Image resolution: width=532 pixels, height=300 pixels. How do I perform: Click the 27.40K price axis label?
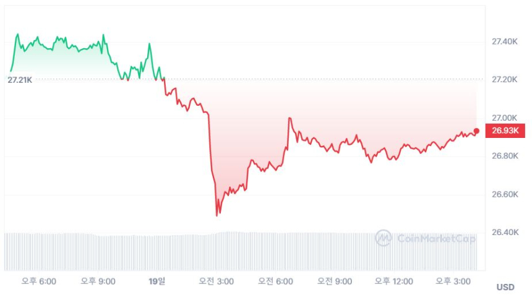point(504,41)
